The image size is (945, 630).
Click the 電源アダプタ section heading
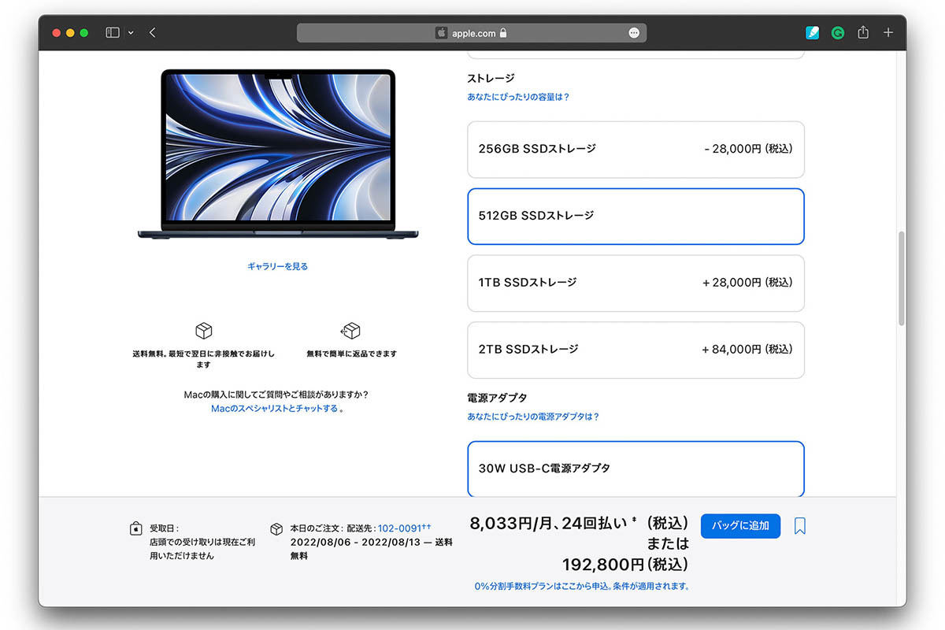click(x=497, y=398)
